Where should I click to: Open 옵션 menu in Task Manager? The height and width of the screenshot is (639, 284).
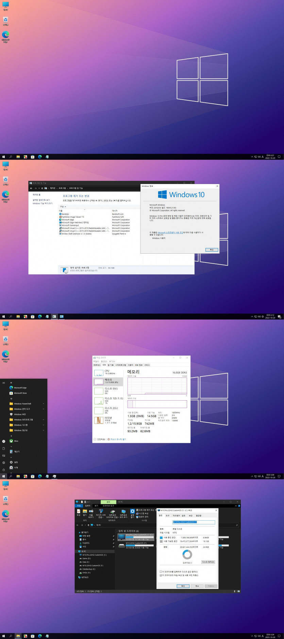click(104, 361)
